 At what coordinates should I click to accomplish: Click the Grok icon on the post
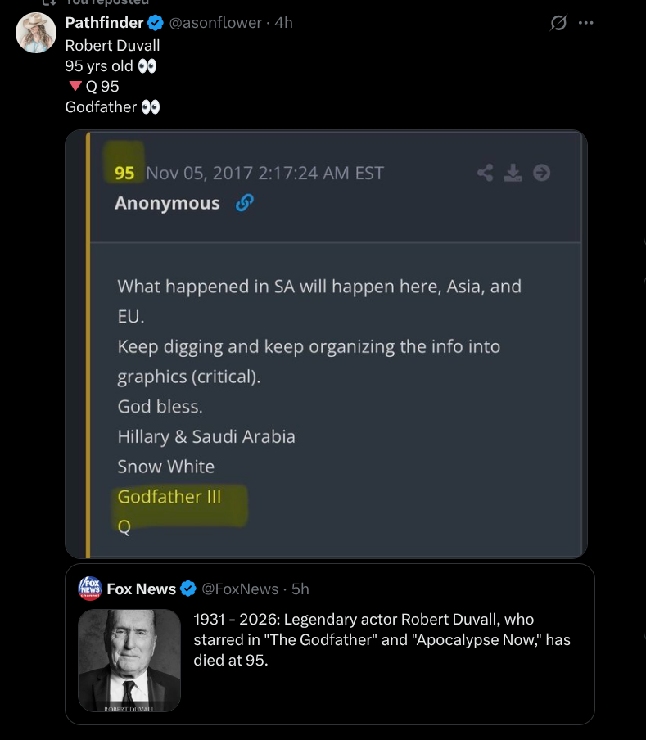point(558,23)
